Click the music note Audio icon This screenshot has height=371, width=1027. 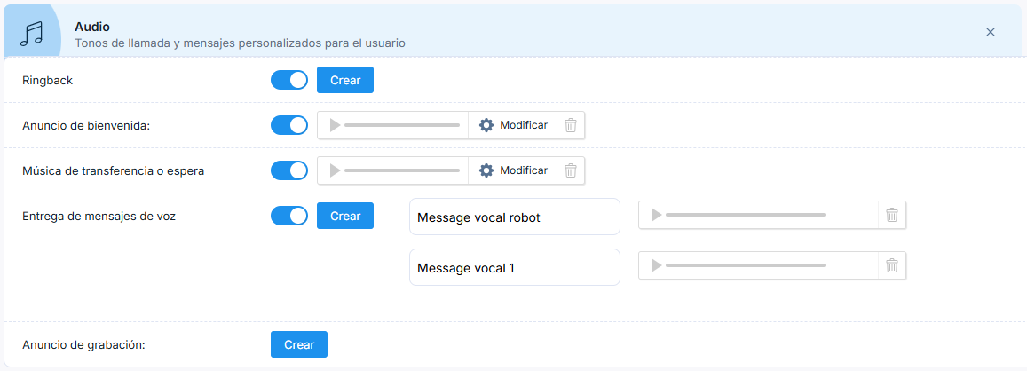[32, 32]
